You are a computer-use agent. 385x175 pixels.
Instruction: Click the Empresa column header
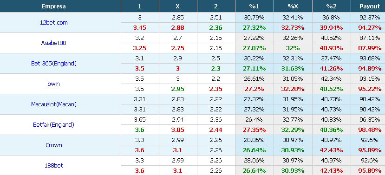[x=54, y=6]
